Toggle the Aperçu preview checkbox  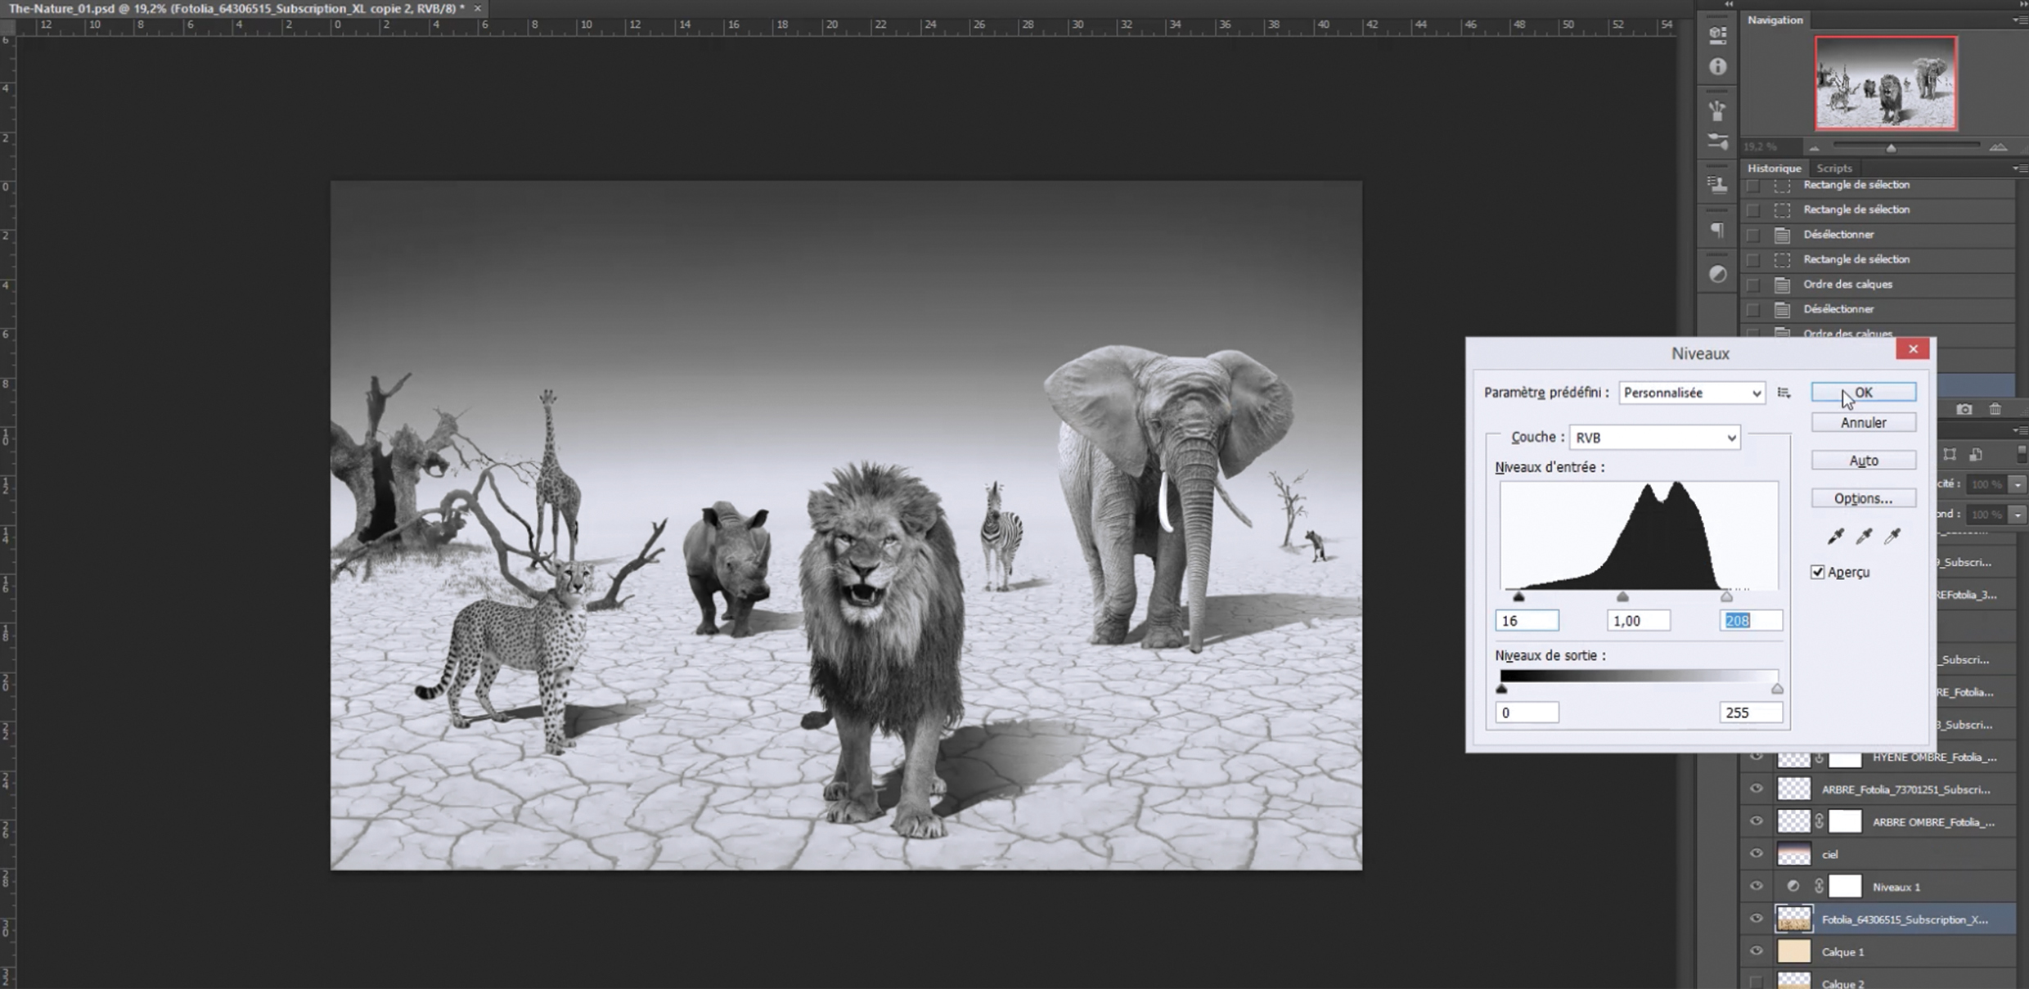click(1817, 572)
